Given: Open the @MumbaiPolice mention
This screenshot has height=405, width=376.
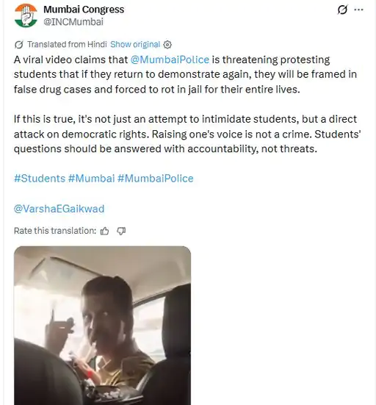Looking at the screenshot, I should (x=170, y=60).
